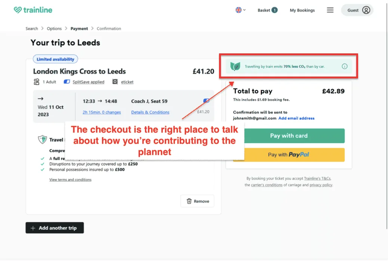Click the Trainline logo
Screen dimensions: 388x261
point(33,10)
